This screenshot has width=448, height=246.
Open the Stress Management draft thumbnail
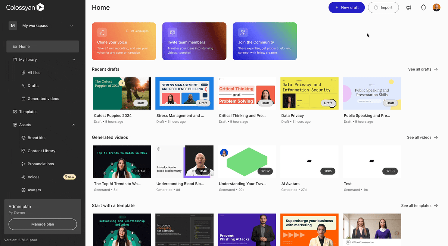[184, 93]
